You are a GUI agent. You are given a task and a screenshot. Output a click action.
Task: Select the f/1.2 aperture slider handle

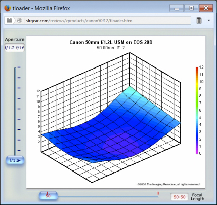tap(15, 160)
